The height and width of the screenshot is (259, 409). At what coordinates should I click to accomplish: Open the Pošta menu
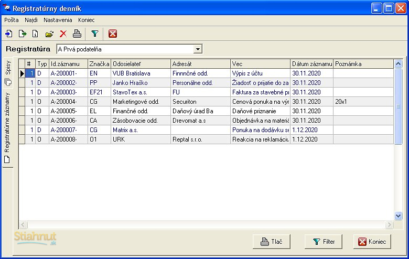tap(11, 19)
